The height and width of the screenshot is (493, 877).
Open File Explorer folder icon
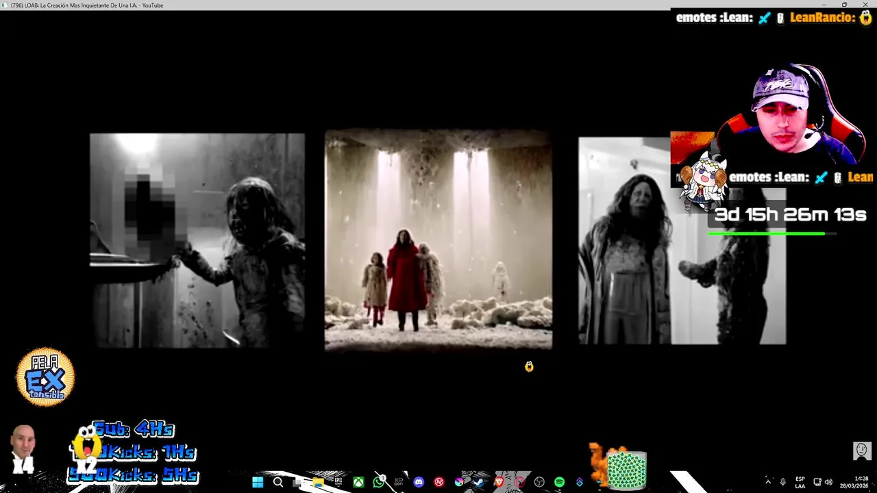(318, 482)
